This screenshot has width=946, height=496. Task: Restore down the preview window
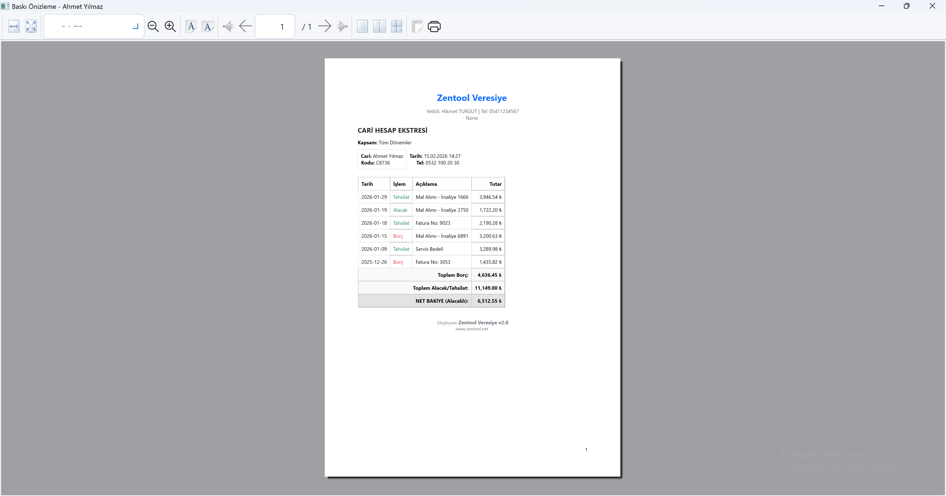[906, 6]
